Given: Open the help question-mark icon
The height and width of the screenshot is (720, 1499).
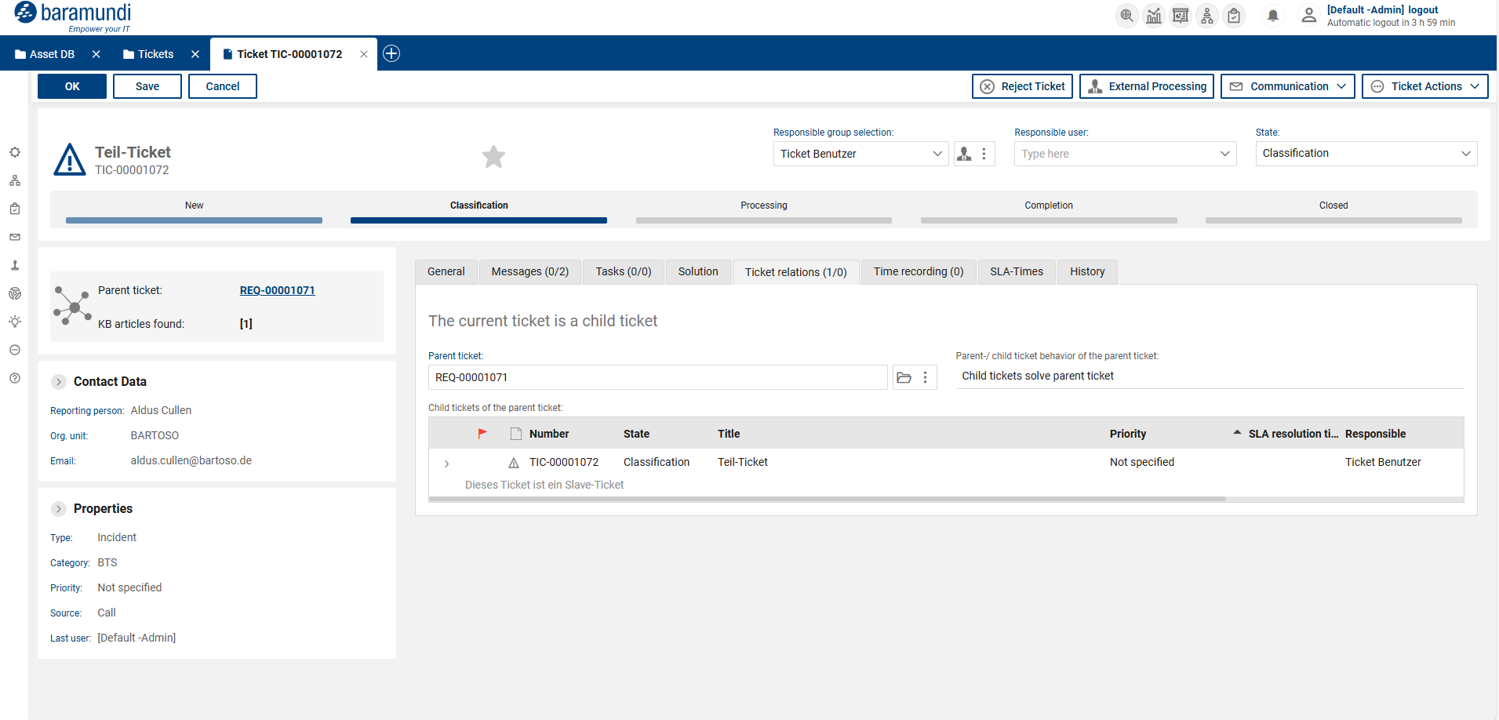Looking at the screenshot, I should 15,378.
